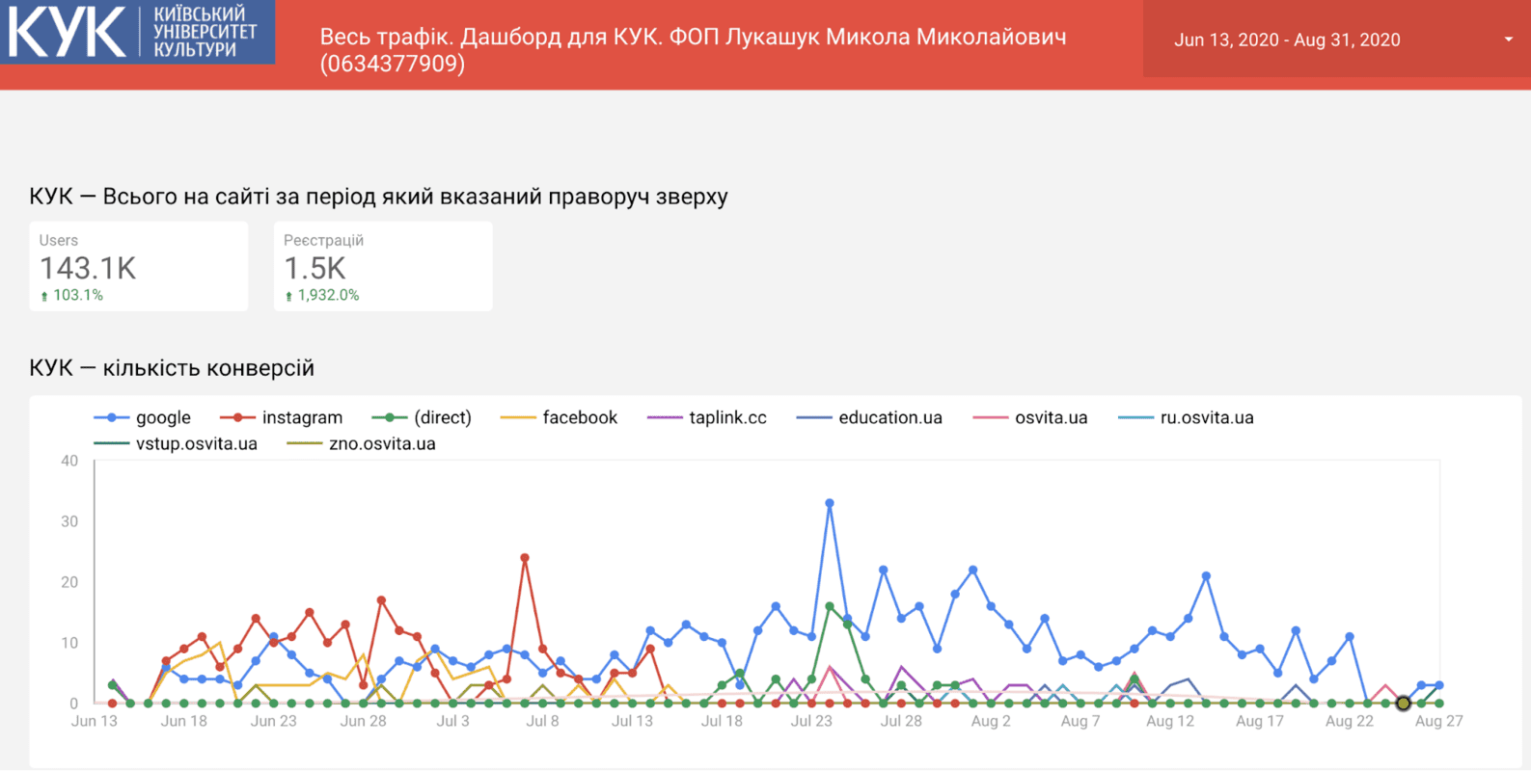
Task: Click the Реєстрацій 1.5K scorecard
Action: (x=382, y=266)
